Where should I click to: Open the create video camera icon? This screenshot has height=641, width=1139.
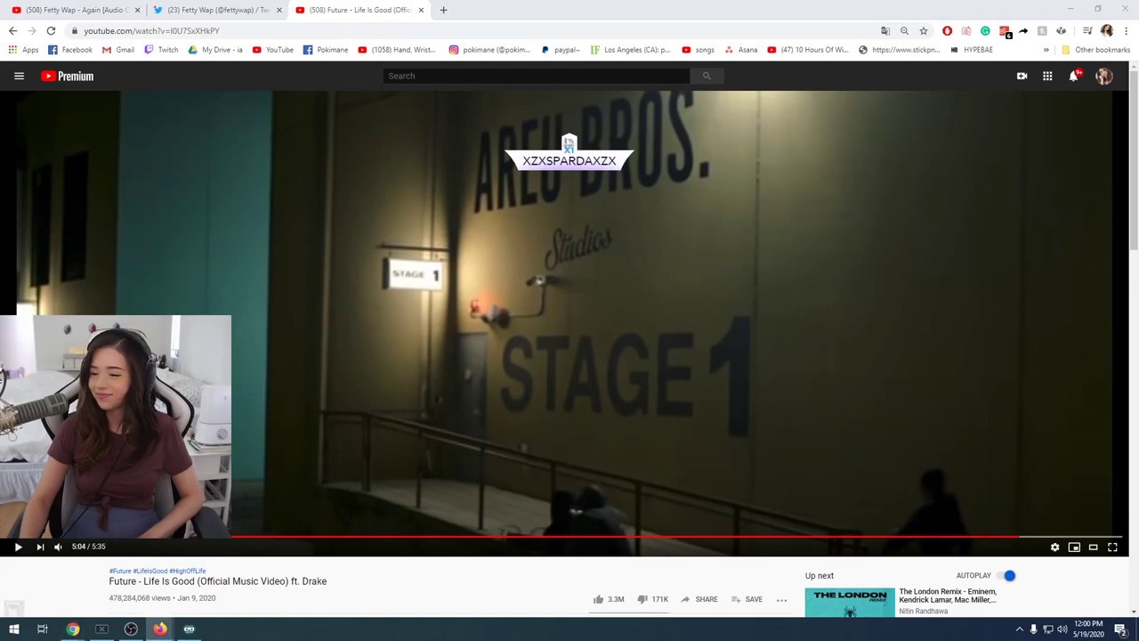click(x=1022, y=76)
